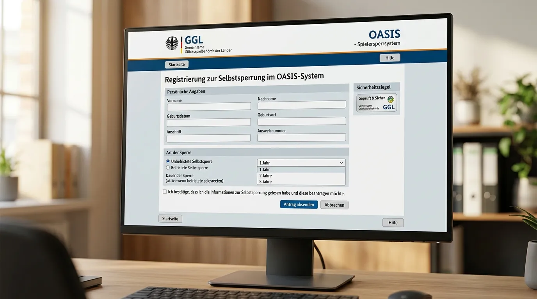
Task: Open Startseite in the top navigation bar
Action: (177, 65)
